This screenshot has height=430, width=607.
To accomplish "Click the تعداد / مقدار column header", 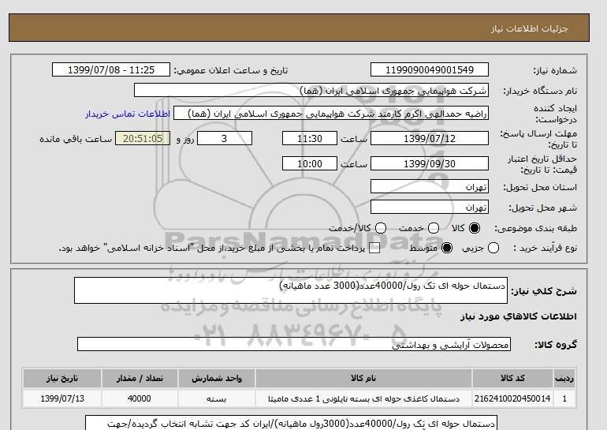I will pyautogui.click(x=140, y=378).
